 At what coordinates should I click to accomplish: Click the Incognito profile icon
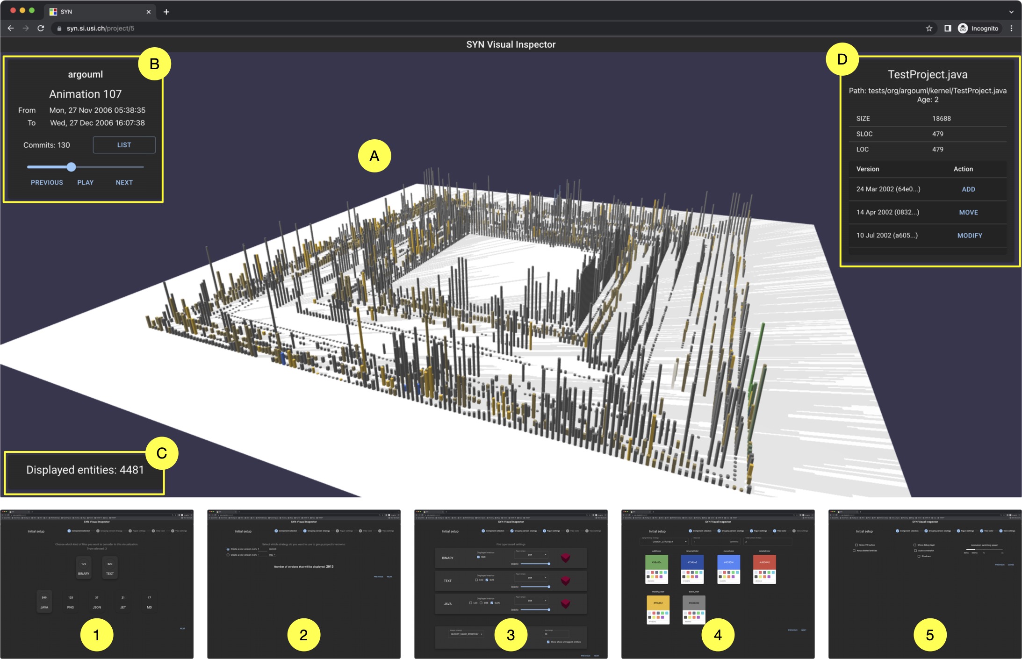(963, 29)
